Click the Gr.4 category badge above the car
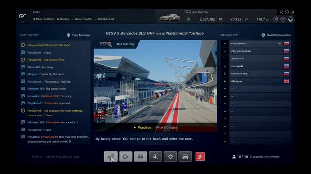 click(188, 12)
